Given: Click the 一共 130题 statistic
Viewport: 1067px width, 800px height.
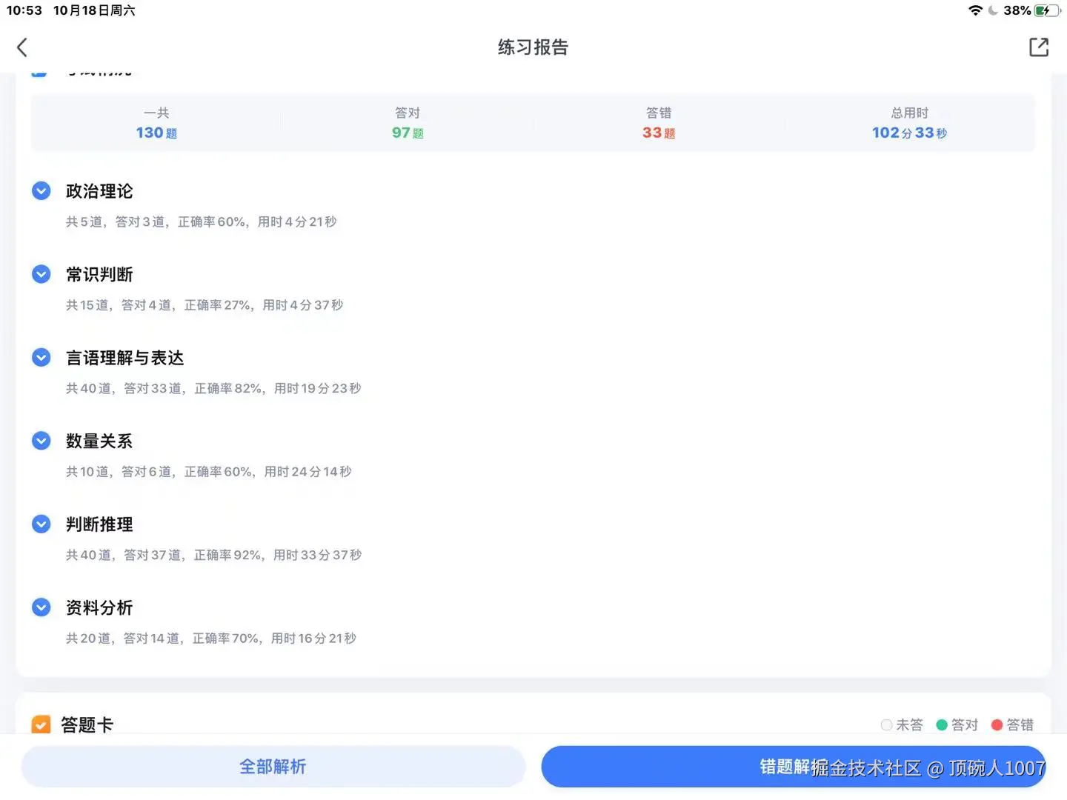Looking at the screenshot, I should tap(156, 123).
